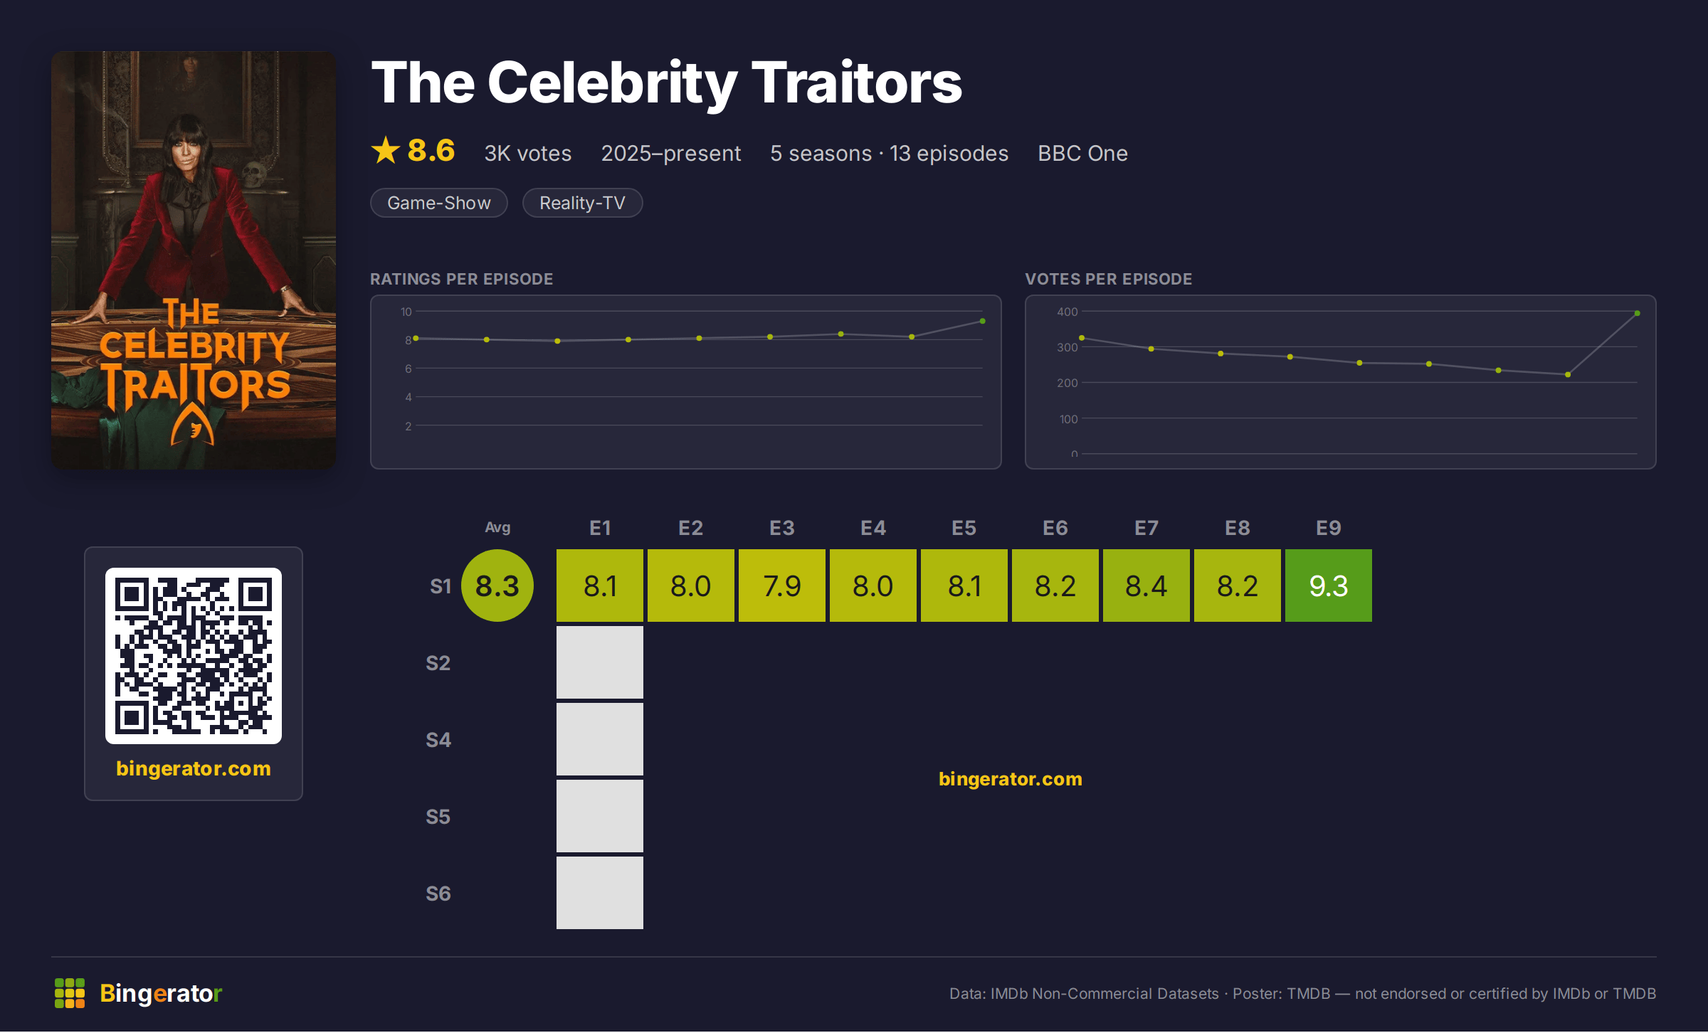The height and width of the screenshot is (1033, 1708).
Task: Click the empty S6 E1 cell
Action: 600,893
